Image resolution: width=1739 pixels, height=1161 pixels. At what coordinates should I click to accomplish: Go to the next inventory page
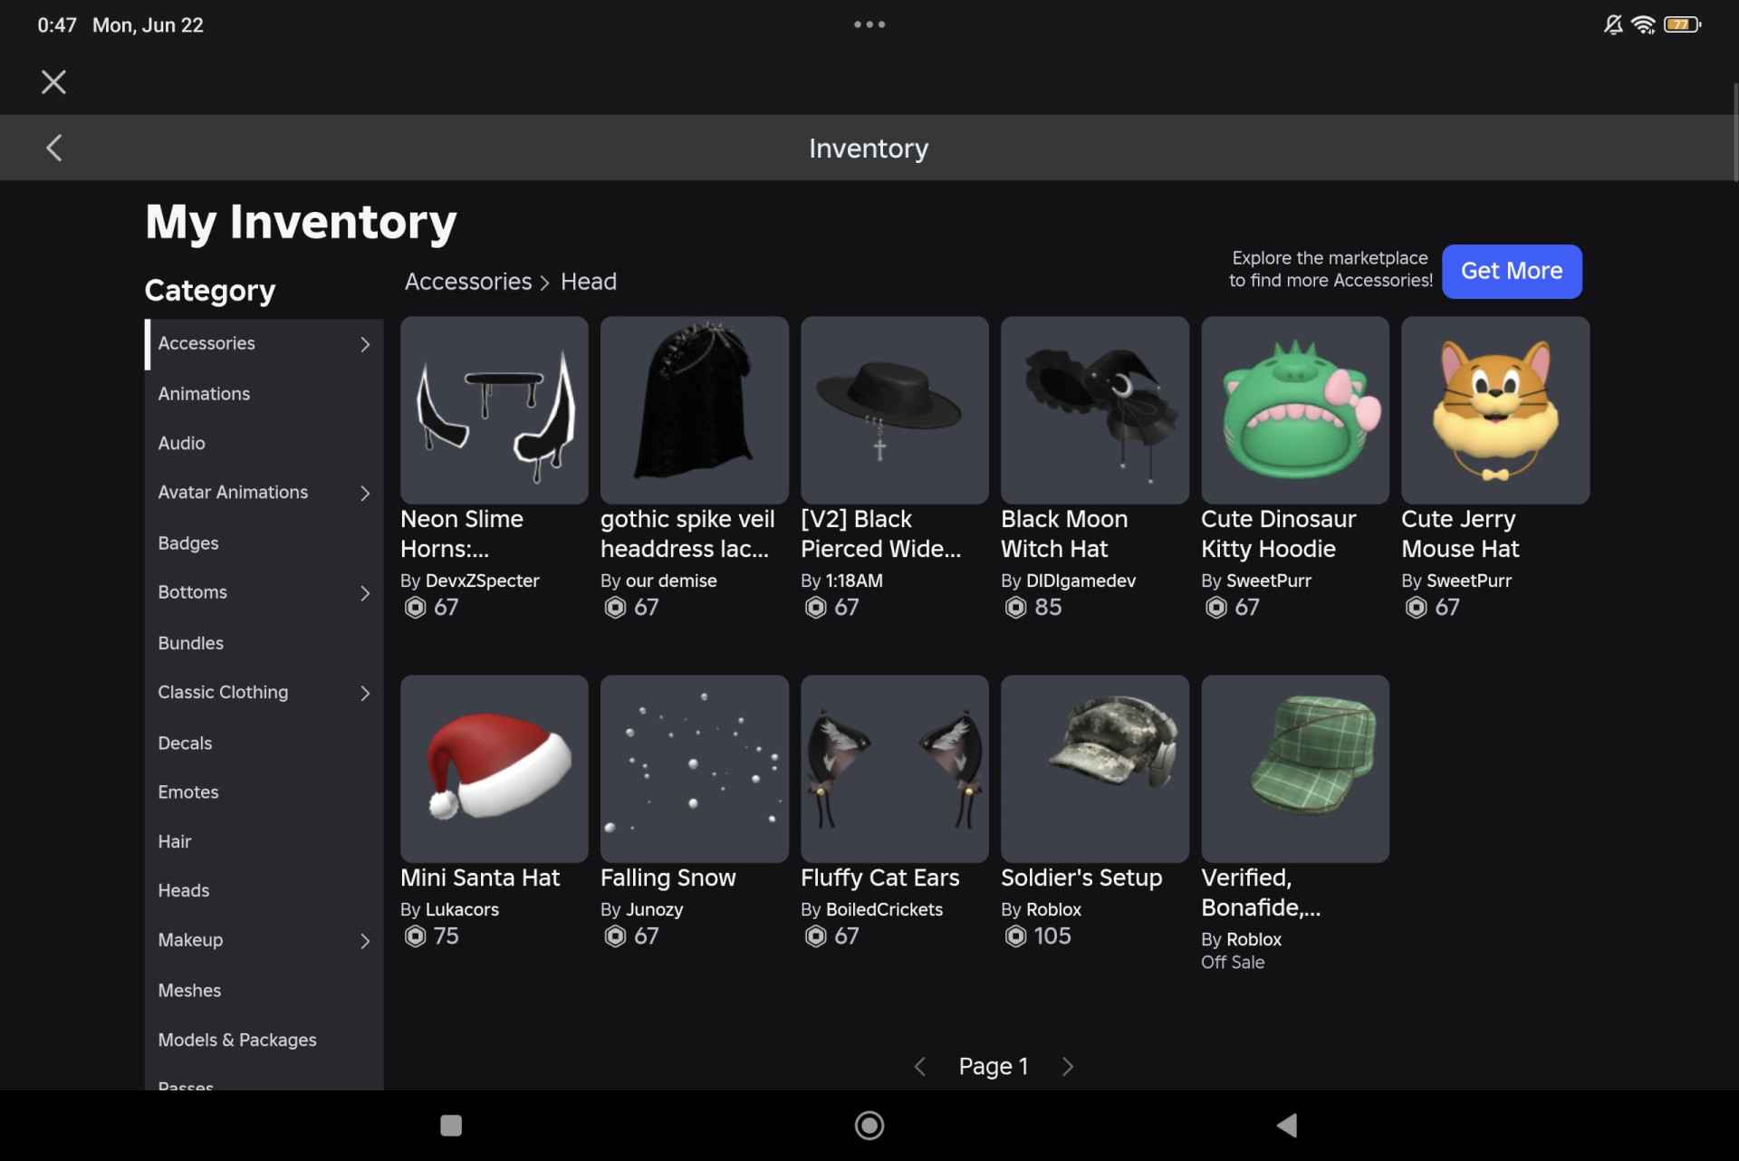[1068, 1067]
